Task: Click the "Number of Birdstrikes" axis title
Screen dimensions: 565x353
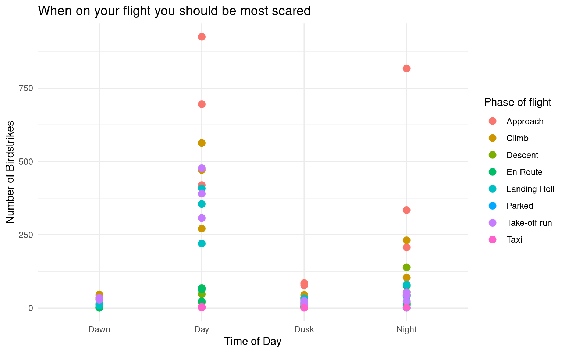Action: click(10, 172)
